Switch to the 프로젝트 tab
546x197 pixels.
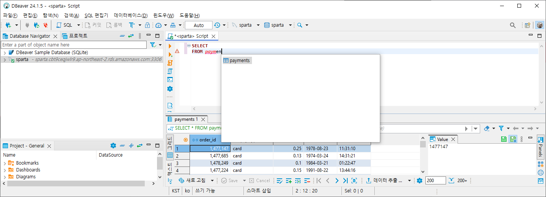click(x=75, y=36)
